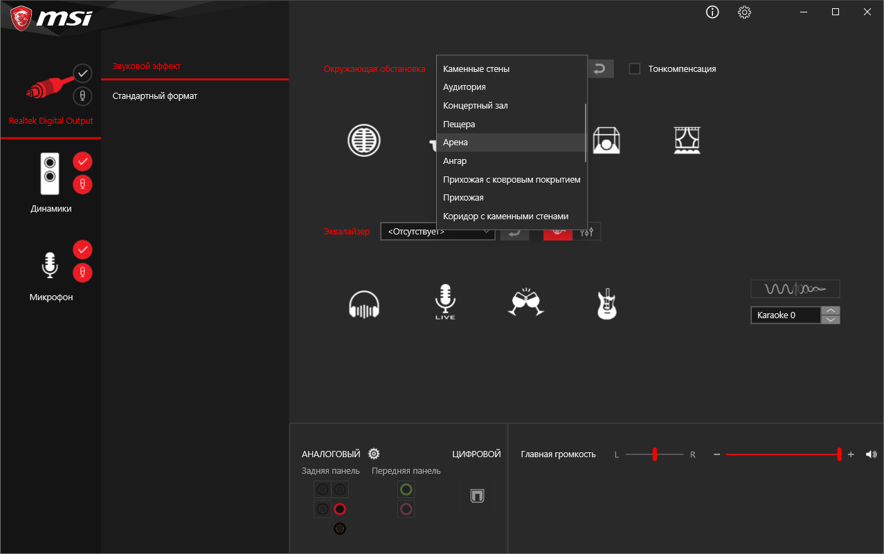Increase volume with the plus icon

coord(851,454)
